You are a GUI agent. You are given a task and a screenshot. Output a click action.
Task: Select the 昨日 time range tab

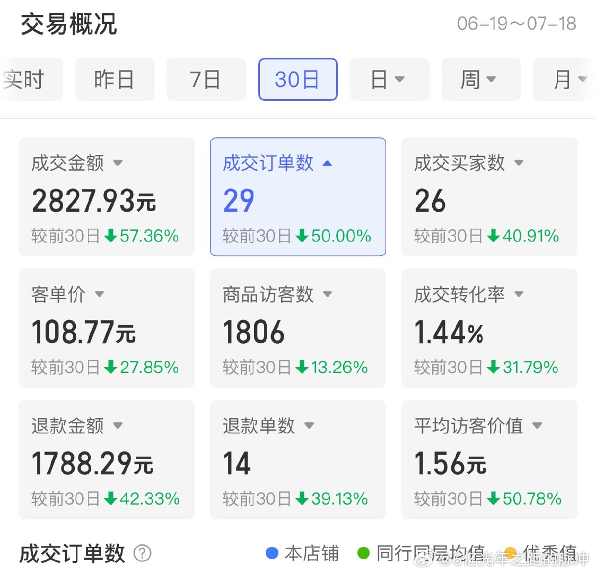coord(115,80)
